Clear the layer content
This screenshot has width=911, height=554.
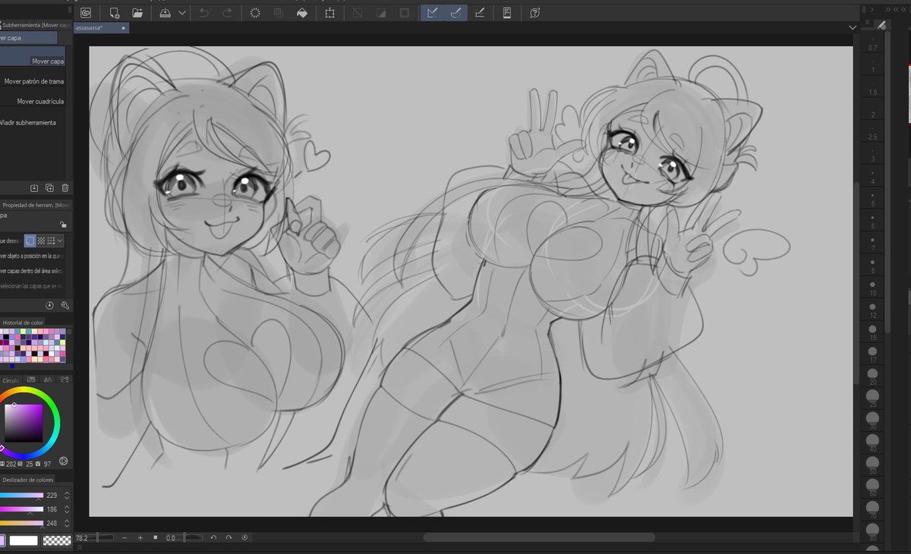(x=255, y=13)
